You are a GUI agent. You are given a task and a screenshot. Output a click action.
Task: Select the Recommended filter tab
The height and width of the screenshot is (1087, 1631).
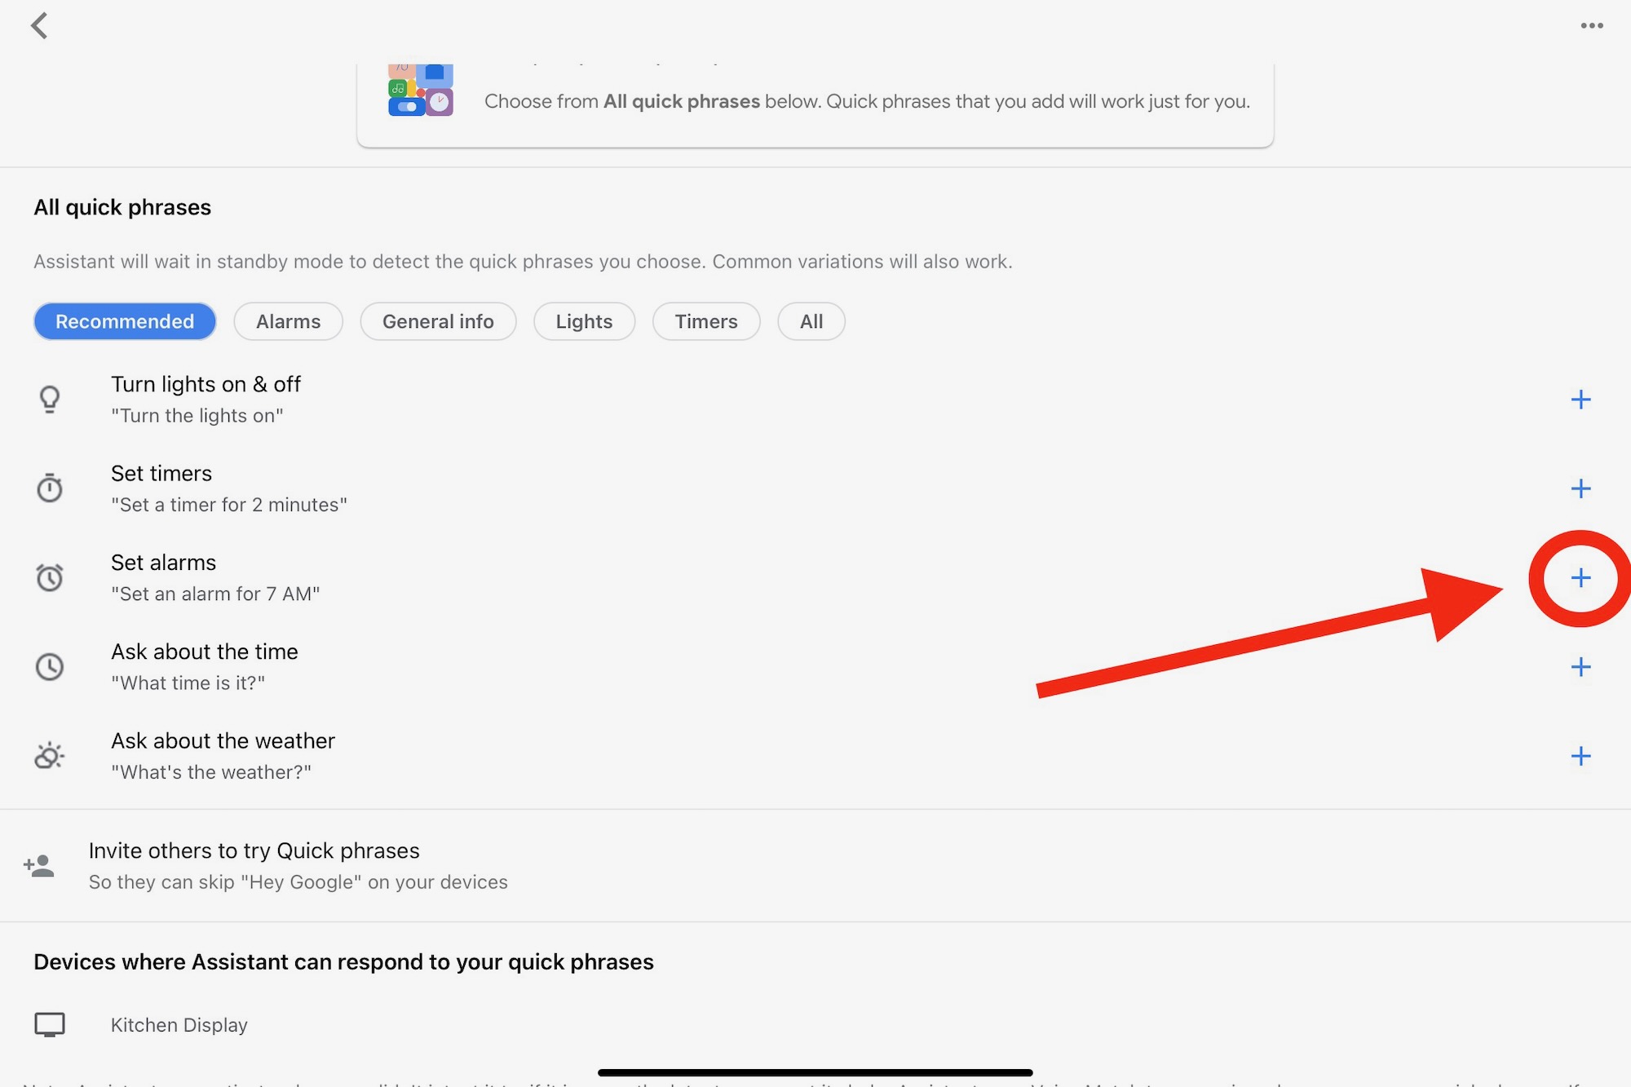tap(125, 320)
